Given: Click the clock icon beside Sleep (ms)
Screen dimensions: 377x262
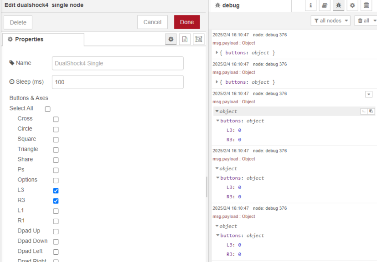Looking at the screenshot, I should 12,82.
